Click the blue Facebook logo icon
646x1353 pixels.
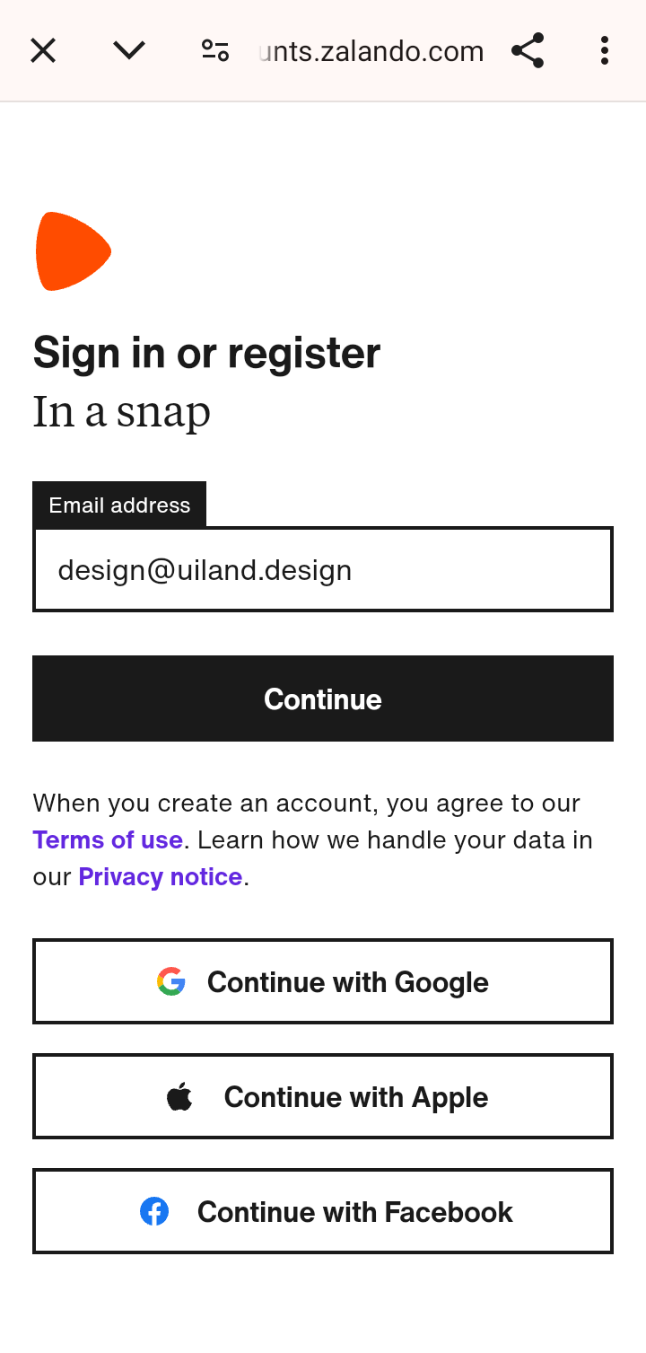tap(154, 1211)
